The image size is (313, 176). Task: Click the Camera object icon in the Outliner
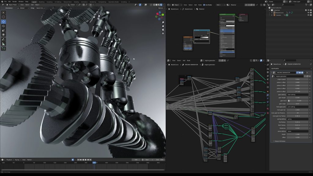[x=274, y=15]
